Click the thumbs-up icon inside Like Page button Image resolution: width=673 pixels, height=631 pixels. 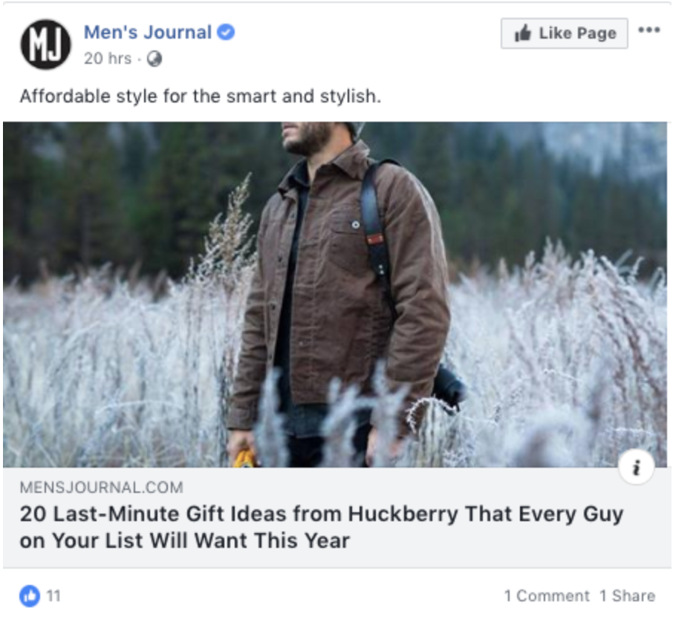point(525,33)
